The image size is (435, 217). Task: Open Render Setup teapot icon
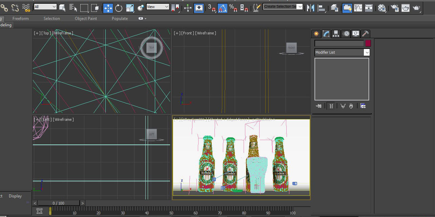[394, 8]
